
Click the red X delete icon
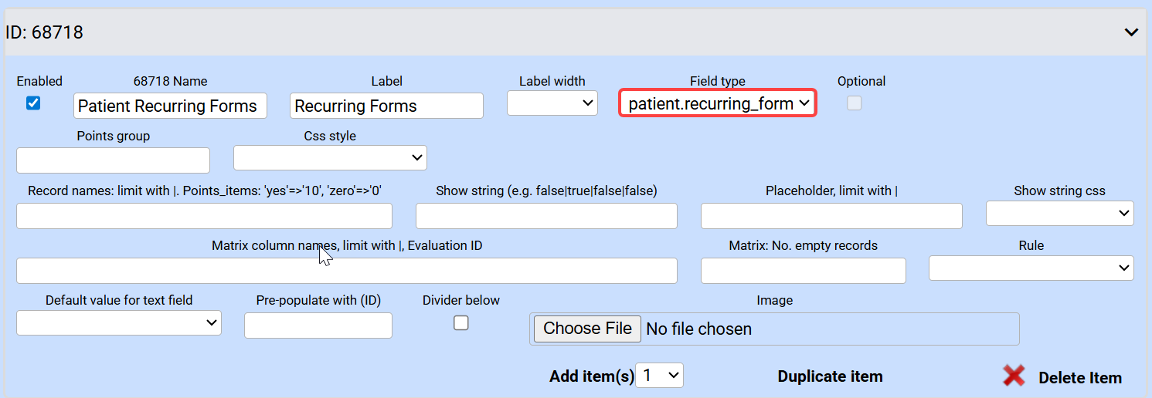[x=1014, y=376]
